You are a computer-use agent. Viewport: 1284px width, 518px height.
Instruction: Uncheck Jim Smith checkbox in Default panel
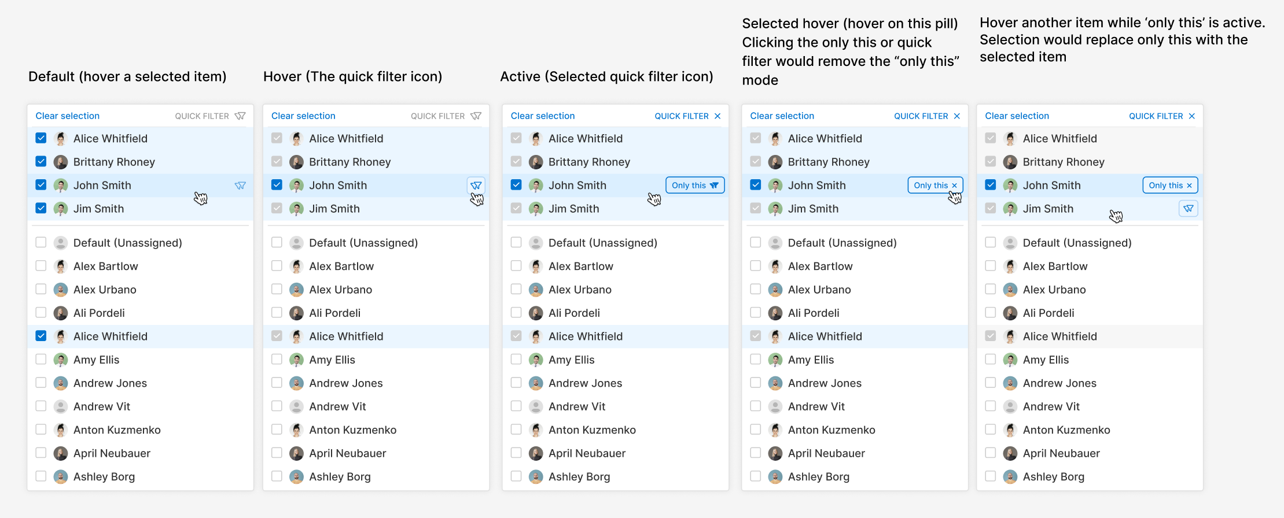[41, 208]
